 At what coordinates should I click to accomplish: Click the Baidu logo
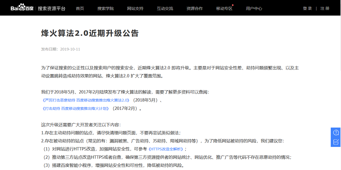22,8
